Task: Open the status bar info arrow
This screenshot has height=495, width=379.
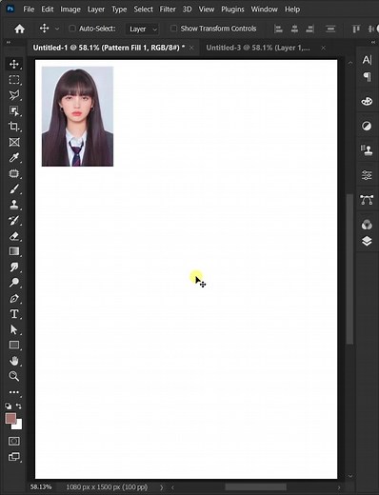Action: tap(161, 487)
